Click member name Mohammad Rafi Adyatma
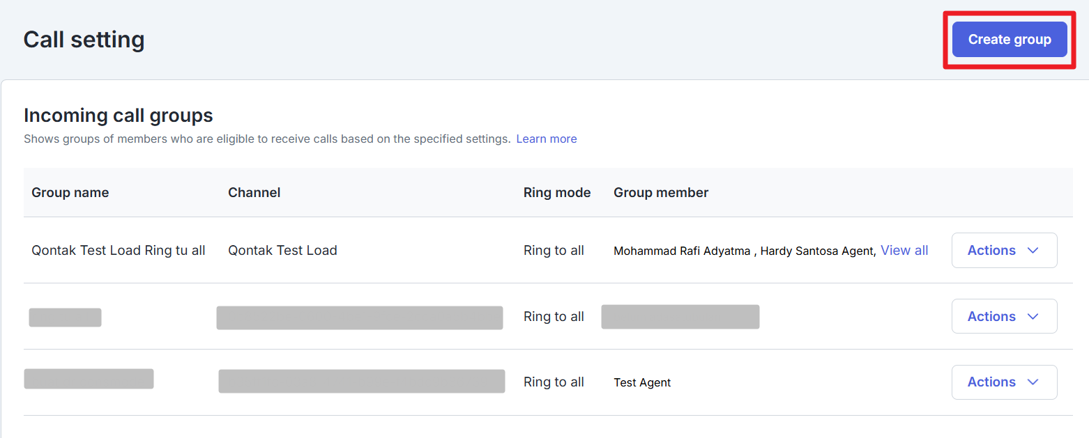Viewport: 1089px width, 438px height. coord(681,251)
